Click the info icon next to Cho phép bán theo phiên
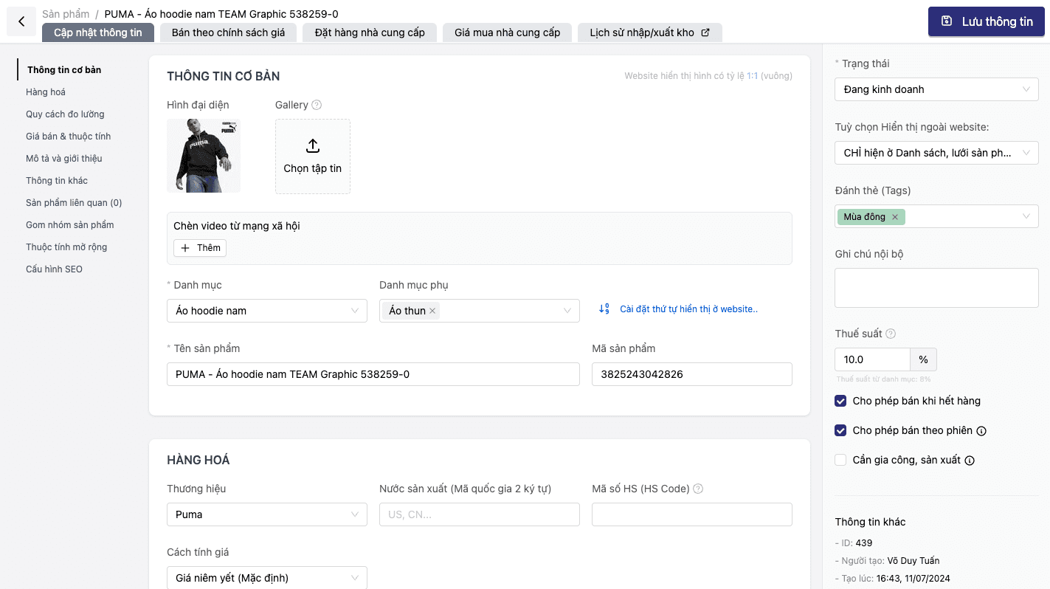Screen dimensions: 1050x589 tap(981, 431)
